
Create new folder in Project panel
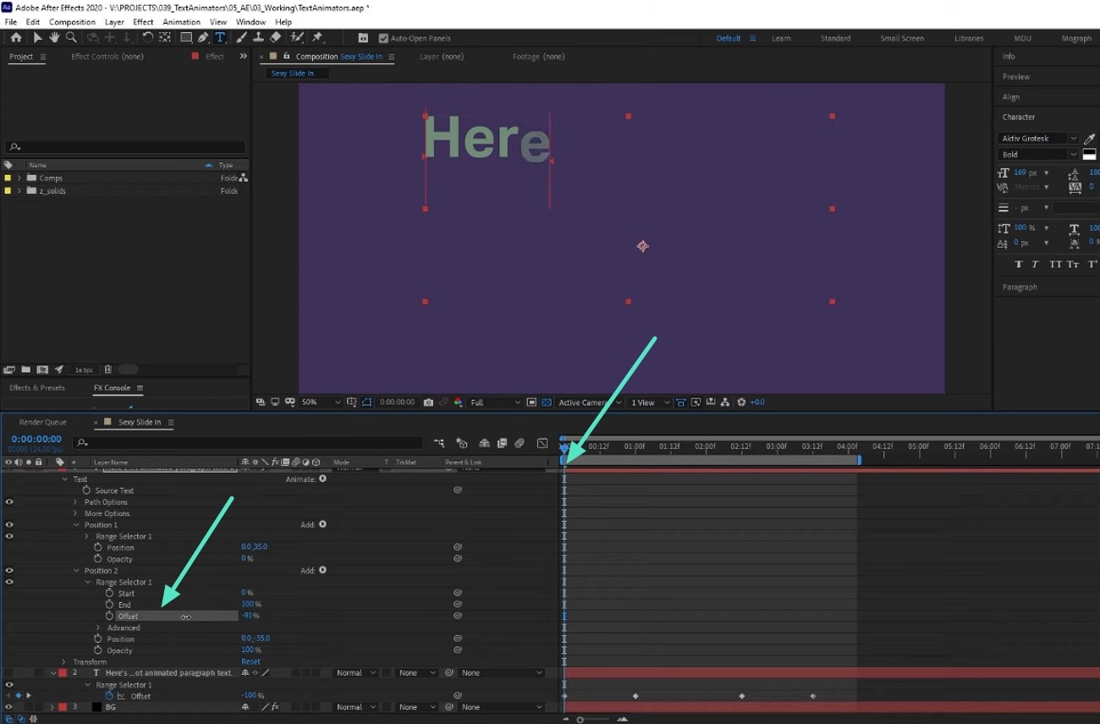coord(25,370)
